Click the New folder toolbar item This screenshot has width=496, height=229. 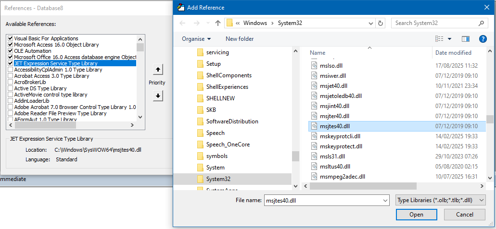[240, 39]
